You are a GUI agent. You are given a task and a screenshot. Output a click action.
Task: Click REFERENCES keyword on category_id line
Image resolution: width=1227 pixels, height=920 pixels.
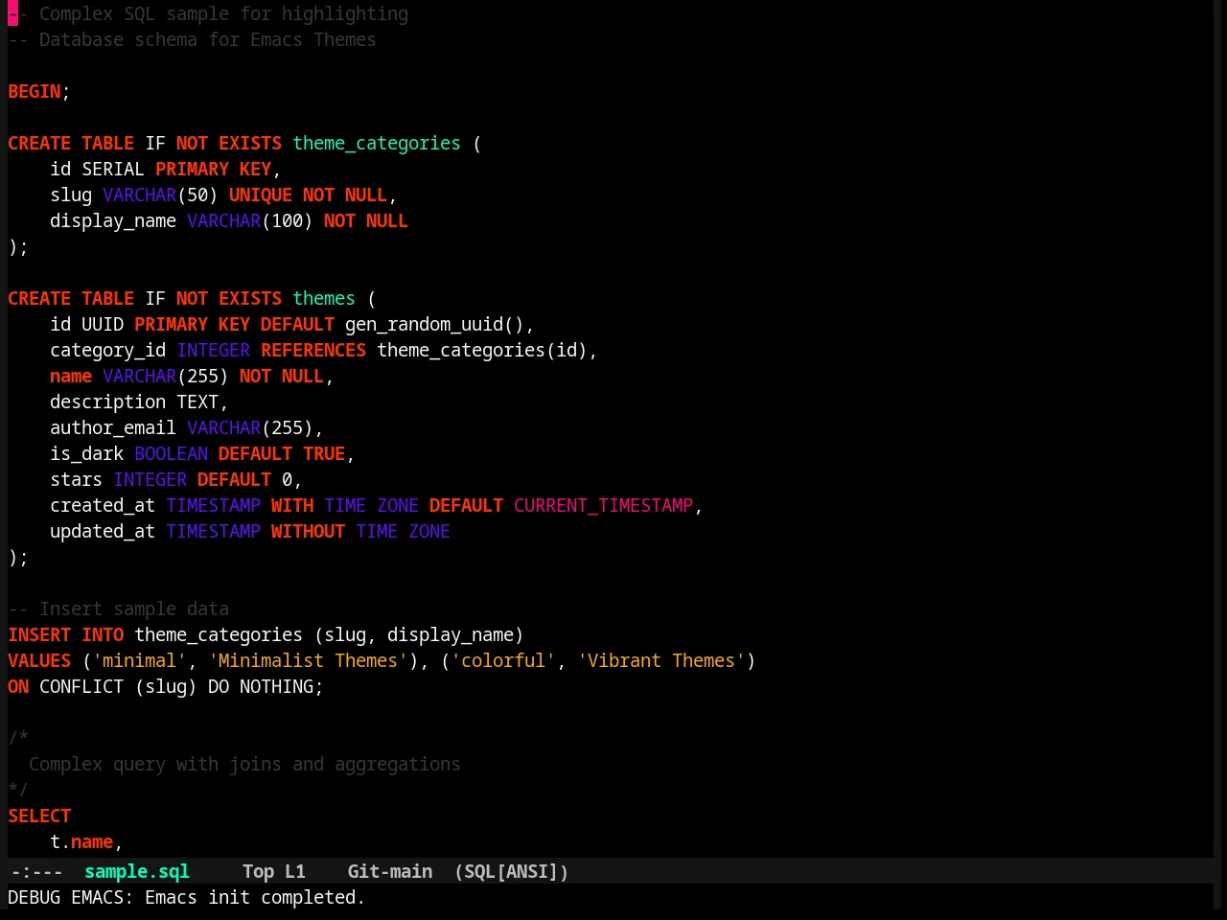(x=313, y=350)
